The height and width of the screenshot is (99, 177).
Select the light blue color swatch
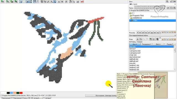[x=11, y=93]
